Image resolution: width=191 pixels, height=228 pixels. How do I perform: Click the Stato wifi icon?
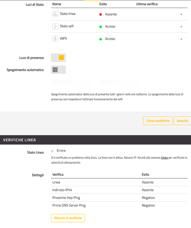coord(55,27)
